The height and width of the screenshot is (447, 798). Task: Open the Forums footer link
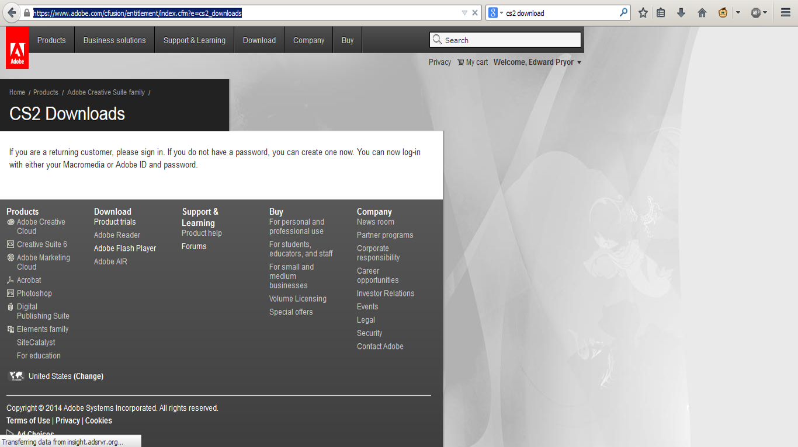click(194, 246)
